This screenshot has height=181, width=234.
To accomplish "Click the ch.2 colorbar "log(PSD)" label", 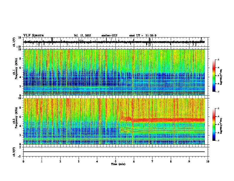I will click(x=221, y=125).
